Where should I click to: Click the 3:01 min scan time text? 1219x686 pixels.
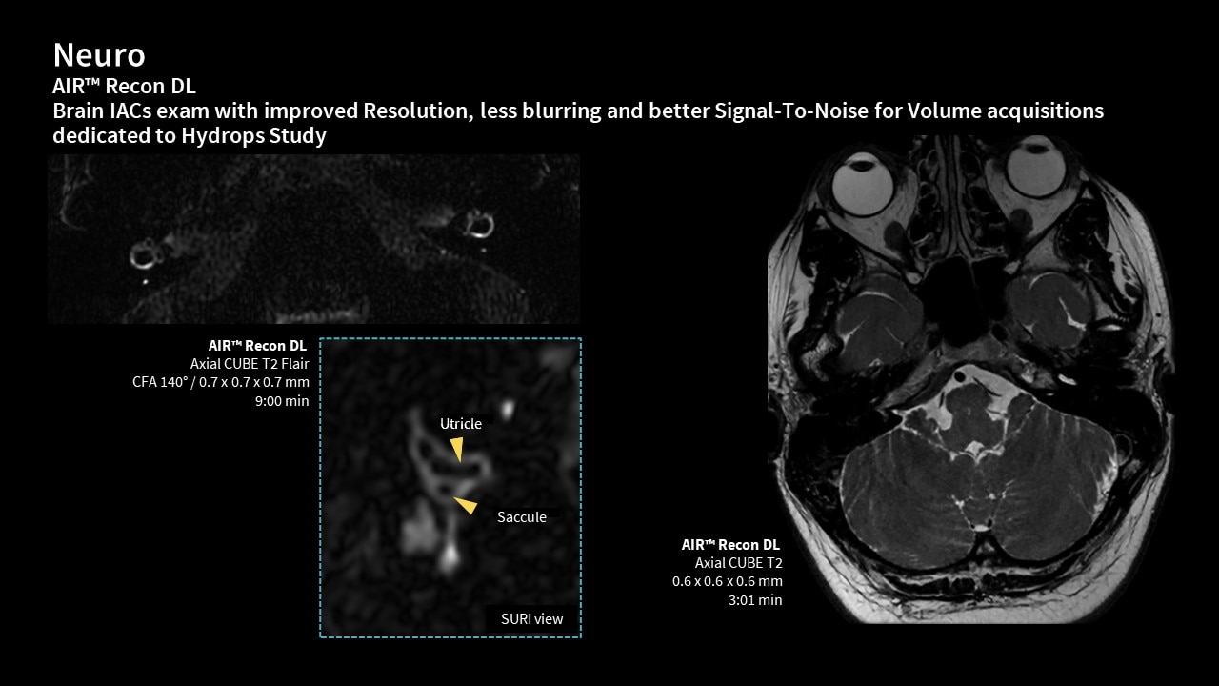pyautogui.click(x=755, y=600)
